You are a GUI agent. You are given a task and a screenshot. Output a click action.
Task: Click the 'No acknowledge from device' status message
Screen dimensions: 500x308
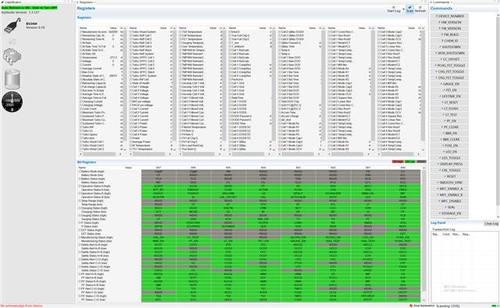(x=22, y=306)
